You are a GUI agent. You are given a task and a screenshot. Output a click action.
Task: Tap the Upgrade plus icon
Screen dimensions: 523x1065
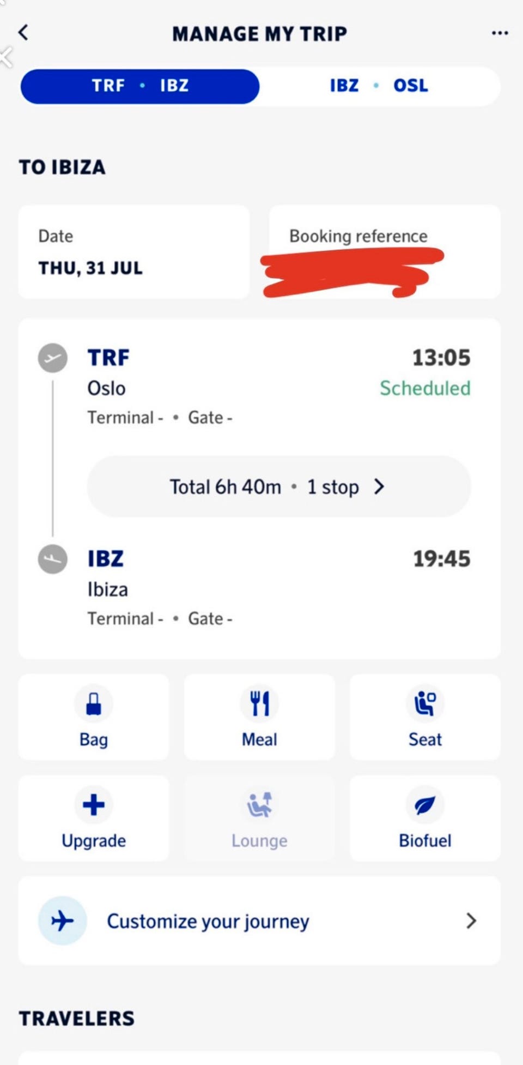[x=94, y=805]
